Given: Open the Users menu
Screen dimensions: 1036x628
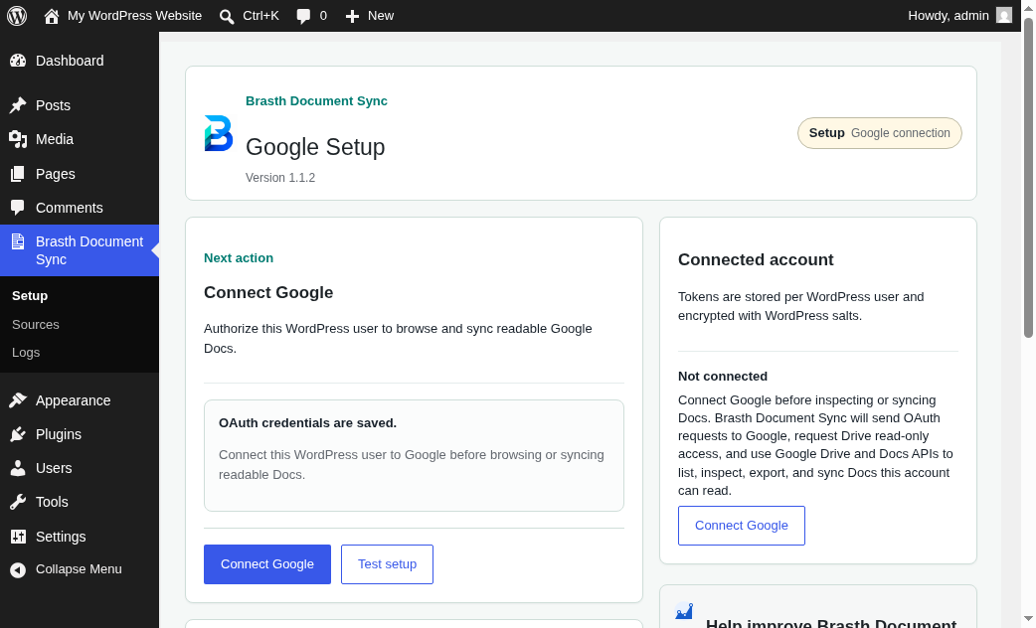Looking at the screenshot, I should tap(80, 468).
